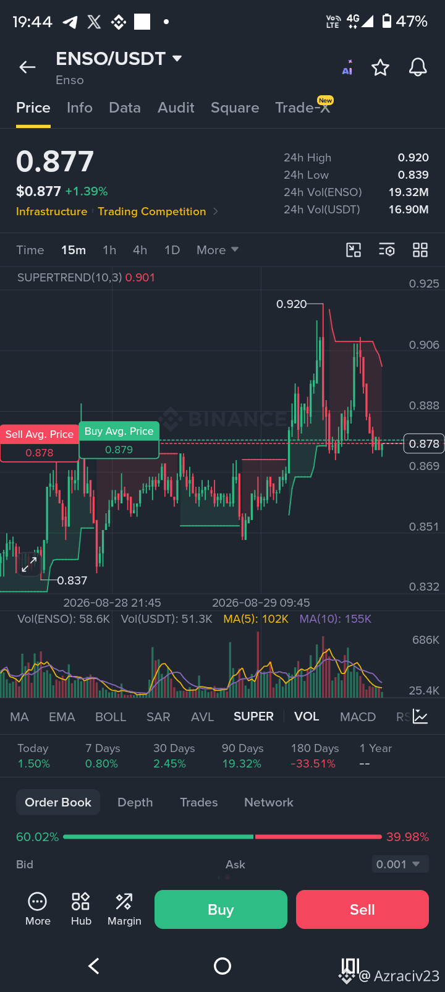Image resolution: width=445 pixels, height=992 pixels.
Task: Tap the green Buy button
Action: (221, 909)
